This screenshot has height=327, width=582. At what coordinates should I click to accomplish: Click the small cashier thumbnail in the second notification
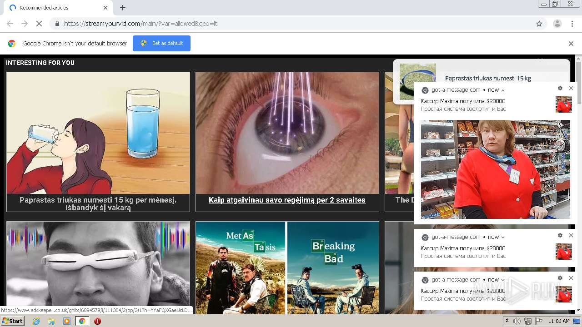[x=564, y=252]
